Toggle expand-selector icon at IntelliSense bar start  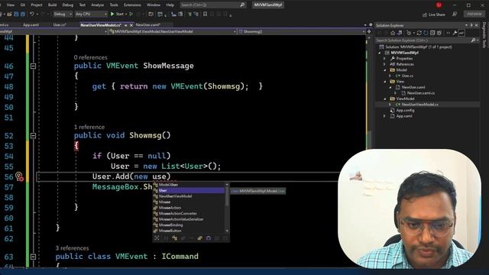[157, 238]
